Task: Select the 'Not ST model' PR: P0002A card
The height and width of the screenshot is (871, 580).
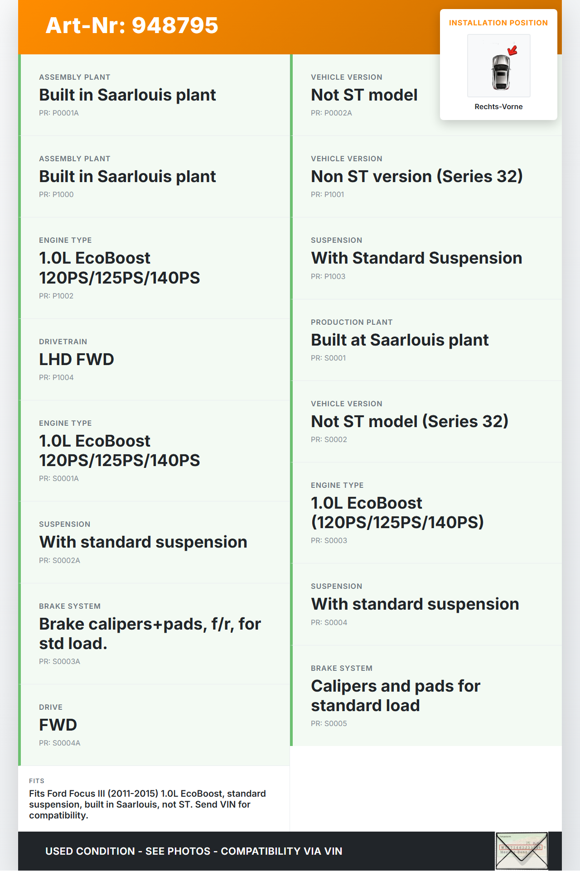Action: [364, 95]
